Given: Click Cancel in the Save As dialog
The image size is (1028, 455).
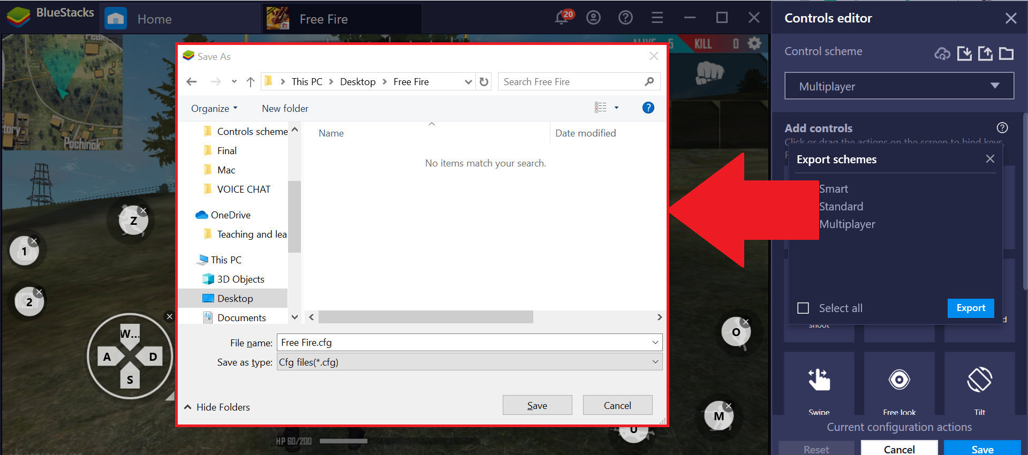Looking at the screenshot, I should pyautogui.click(x=617, y=405).
